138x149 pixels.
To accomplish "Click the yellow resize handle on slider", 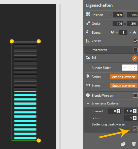I will (x=39, y=140).
